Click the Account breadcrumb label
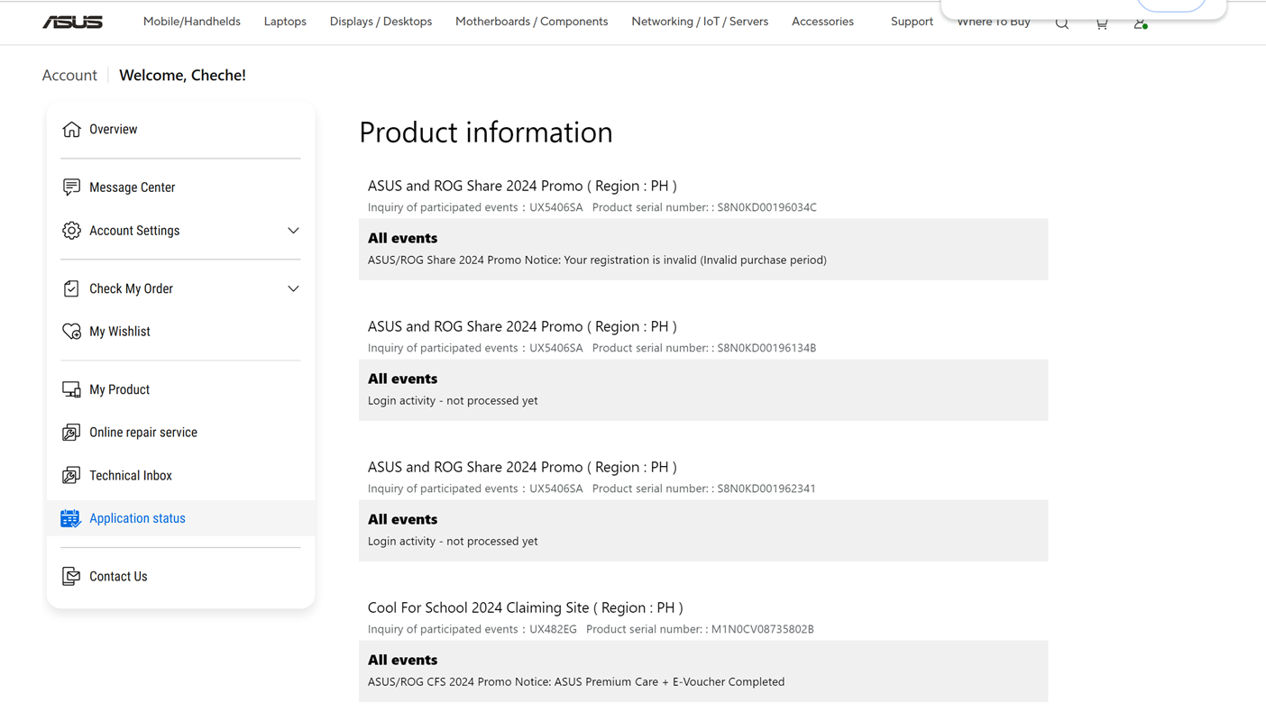The height and width of the screenshot is (712, 1266). tap(69, 75)
